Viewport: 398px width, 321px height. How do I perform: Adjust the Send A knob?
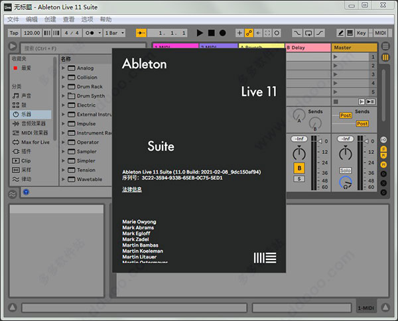click(x=299, y=115)
